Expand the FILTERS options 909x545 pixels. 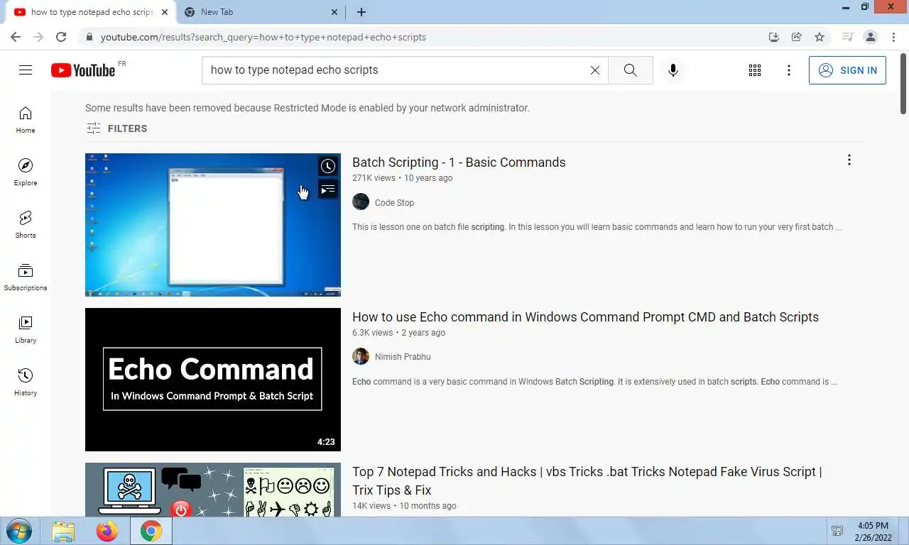[116, 128]
